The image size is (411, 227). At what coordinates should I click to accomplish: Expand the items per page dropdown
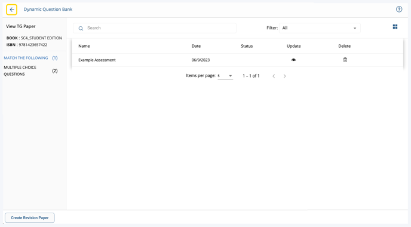(x=225, y=76)
